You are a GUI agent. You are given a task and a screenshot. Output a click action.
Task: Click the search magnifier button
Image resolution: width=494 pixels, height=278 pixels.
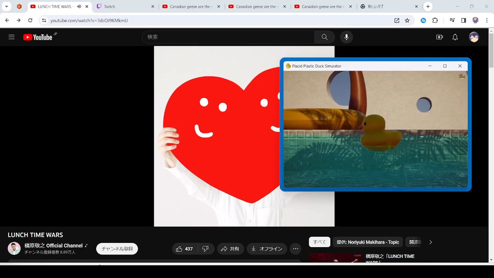tap(325, 37)
